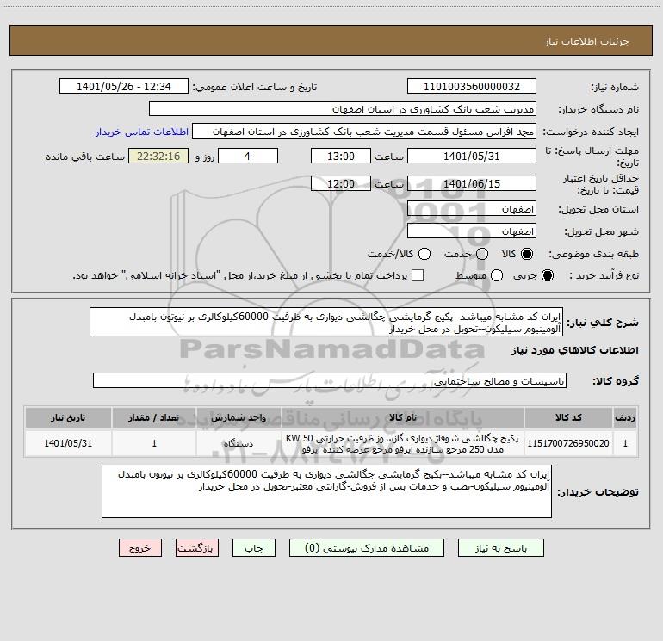Click the product name cell پکیج چگالشی
The width and height of the screenshot is (663, 641).
[403, 443]
